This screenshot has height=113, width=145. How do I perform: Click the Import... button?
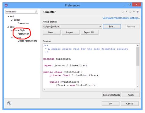tap(71, 33)
